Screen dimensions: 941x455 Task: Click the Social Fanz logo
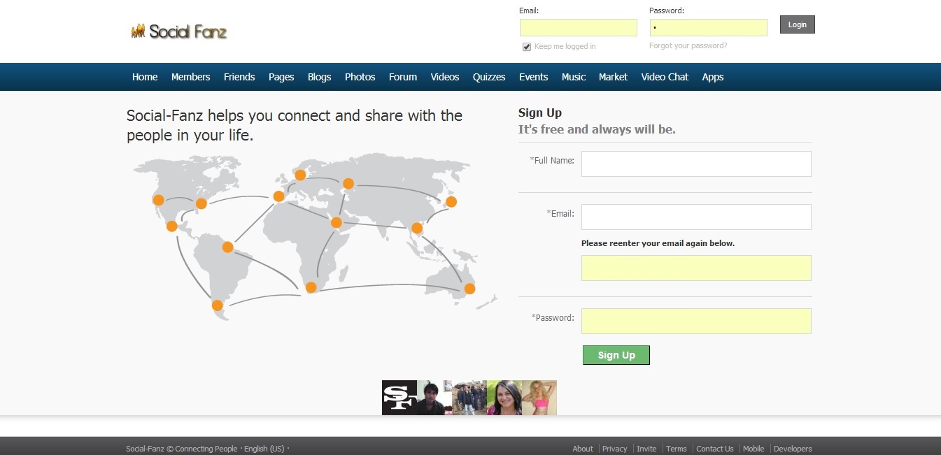tap(179, 31)
